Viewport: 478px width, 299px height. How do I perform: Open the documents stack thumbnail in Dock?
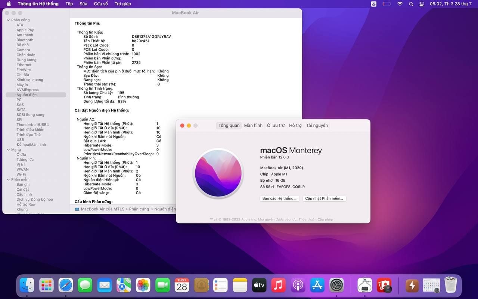[x=431, y=286]
